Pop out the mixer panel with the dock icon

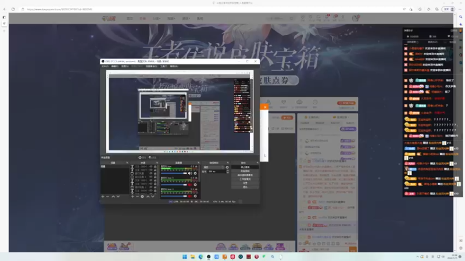pyautogui.click(x=198, y=163)
